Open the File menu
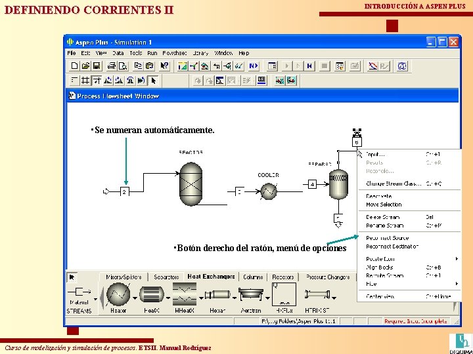 [72, 53]
